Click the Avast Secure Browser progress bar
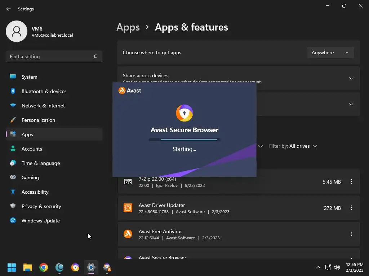The image size is (369, 276). pos(184,140)
